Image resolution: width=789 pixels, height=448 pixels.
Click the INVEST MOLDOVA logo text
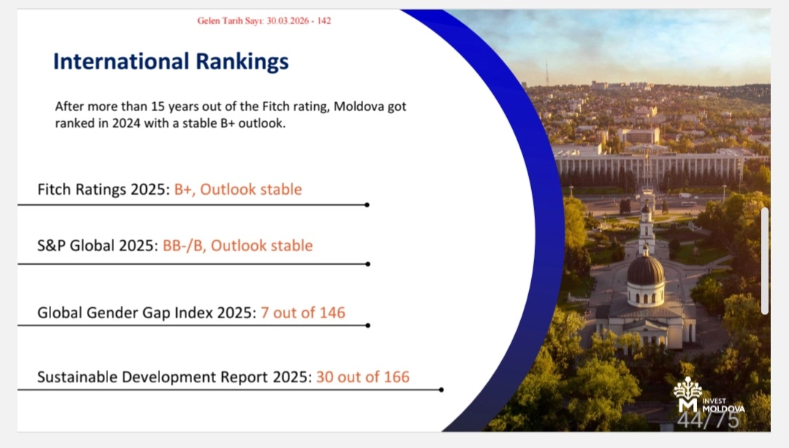723,405
